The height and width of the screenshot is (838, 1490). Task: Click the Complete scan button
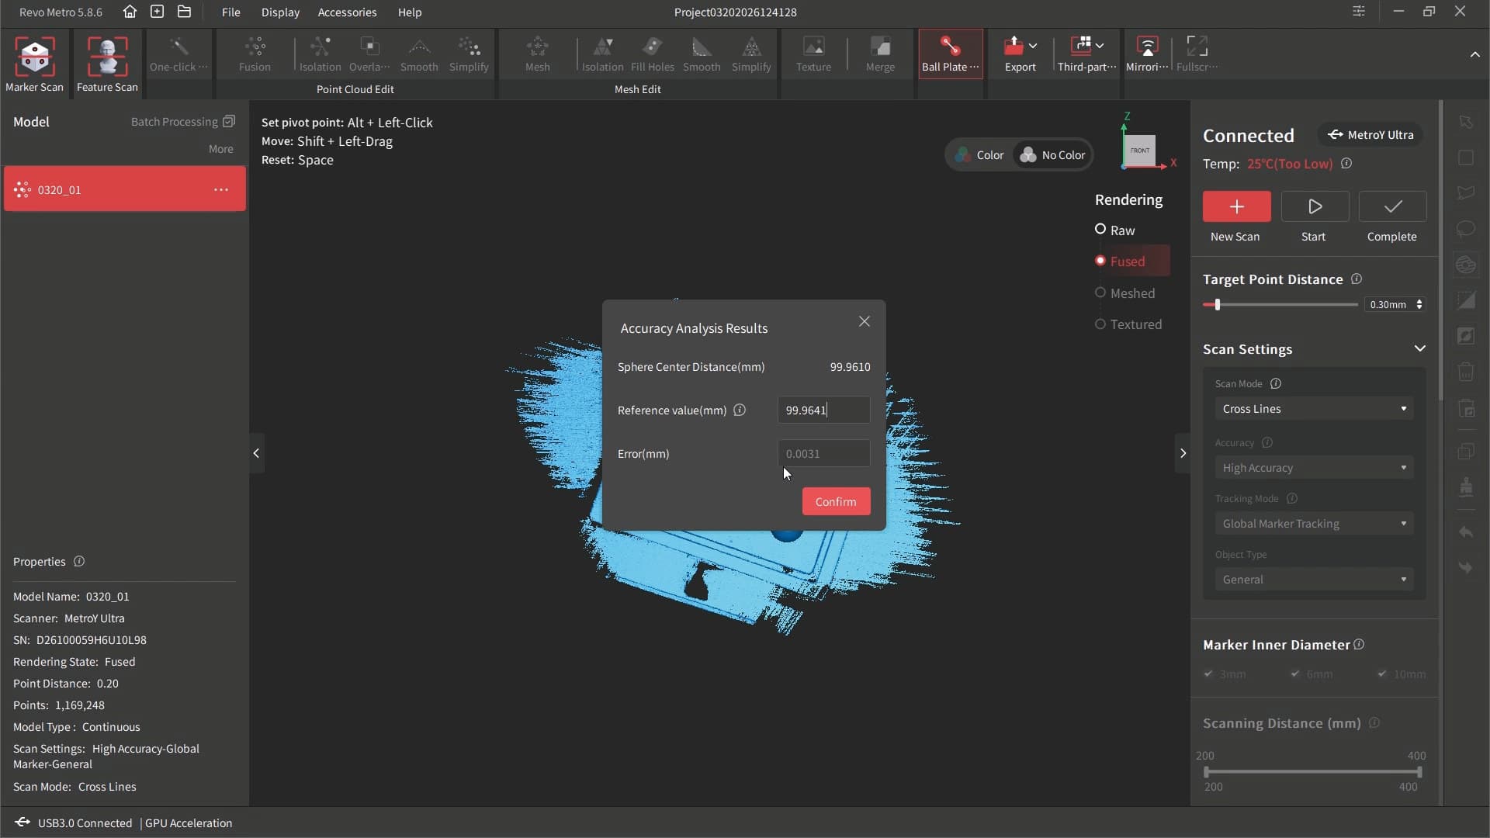click(x=1392, y=206)
